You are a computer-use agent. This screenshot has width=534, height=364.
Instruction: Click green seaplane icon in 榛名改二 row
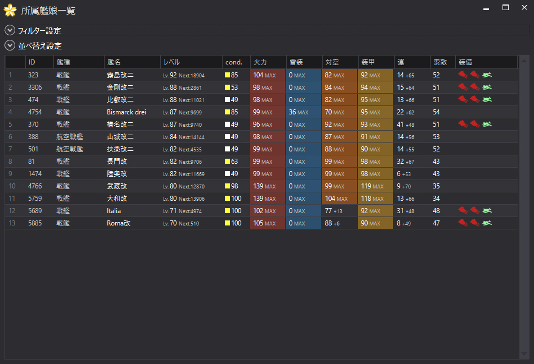487,124
